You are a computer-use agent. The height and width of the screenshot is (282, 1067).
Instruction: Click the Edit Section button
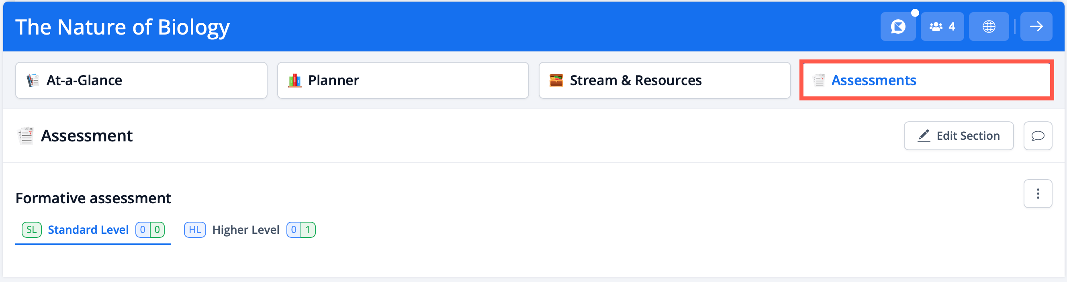click(959, 136)
